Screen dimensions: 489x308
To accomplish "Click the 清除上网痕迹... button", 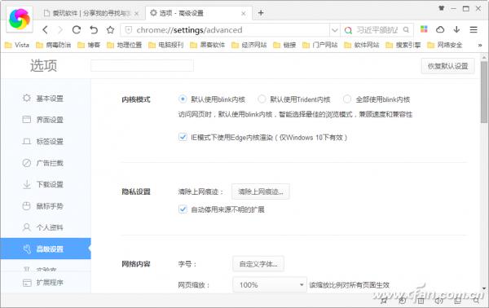I will coord(261,191).
